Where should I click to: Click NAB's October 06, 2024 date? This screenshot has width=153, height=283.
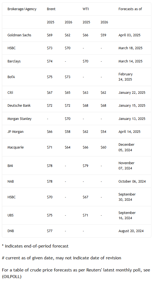tap(132, 182)
